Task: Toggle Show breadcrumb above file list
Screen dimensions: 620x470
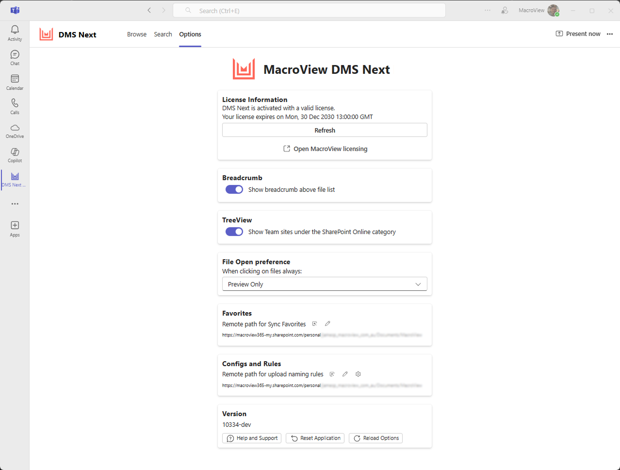Action: pyautogui.click(x=234, y=189)
